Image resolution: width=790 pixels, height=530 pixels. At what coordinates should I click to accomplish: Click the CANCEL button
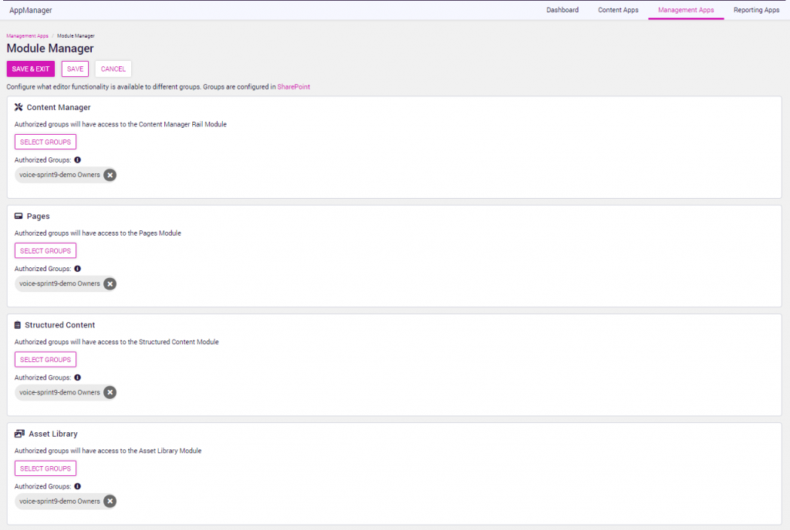[113, 69]
